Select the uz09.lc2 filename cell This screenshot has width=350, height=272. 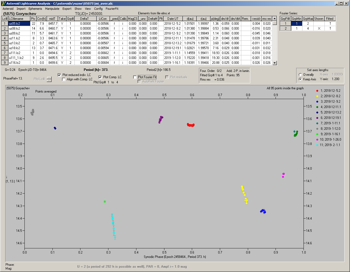pyautogui.click(x=19, y=33)
